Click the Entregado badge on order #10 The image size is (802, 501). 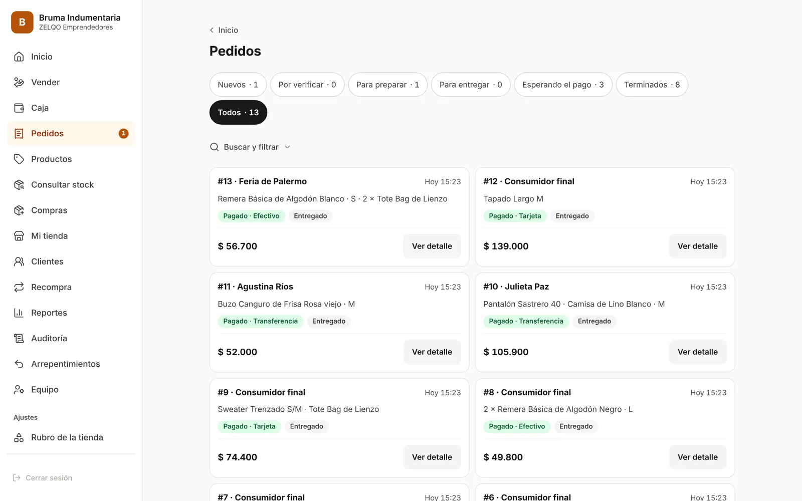(x=594, y=321)
